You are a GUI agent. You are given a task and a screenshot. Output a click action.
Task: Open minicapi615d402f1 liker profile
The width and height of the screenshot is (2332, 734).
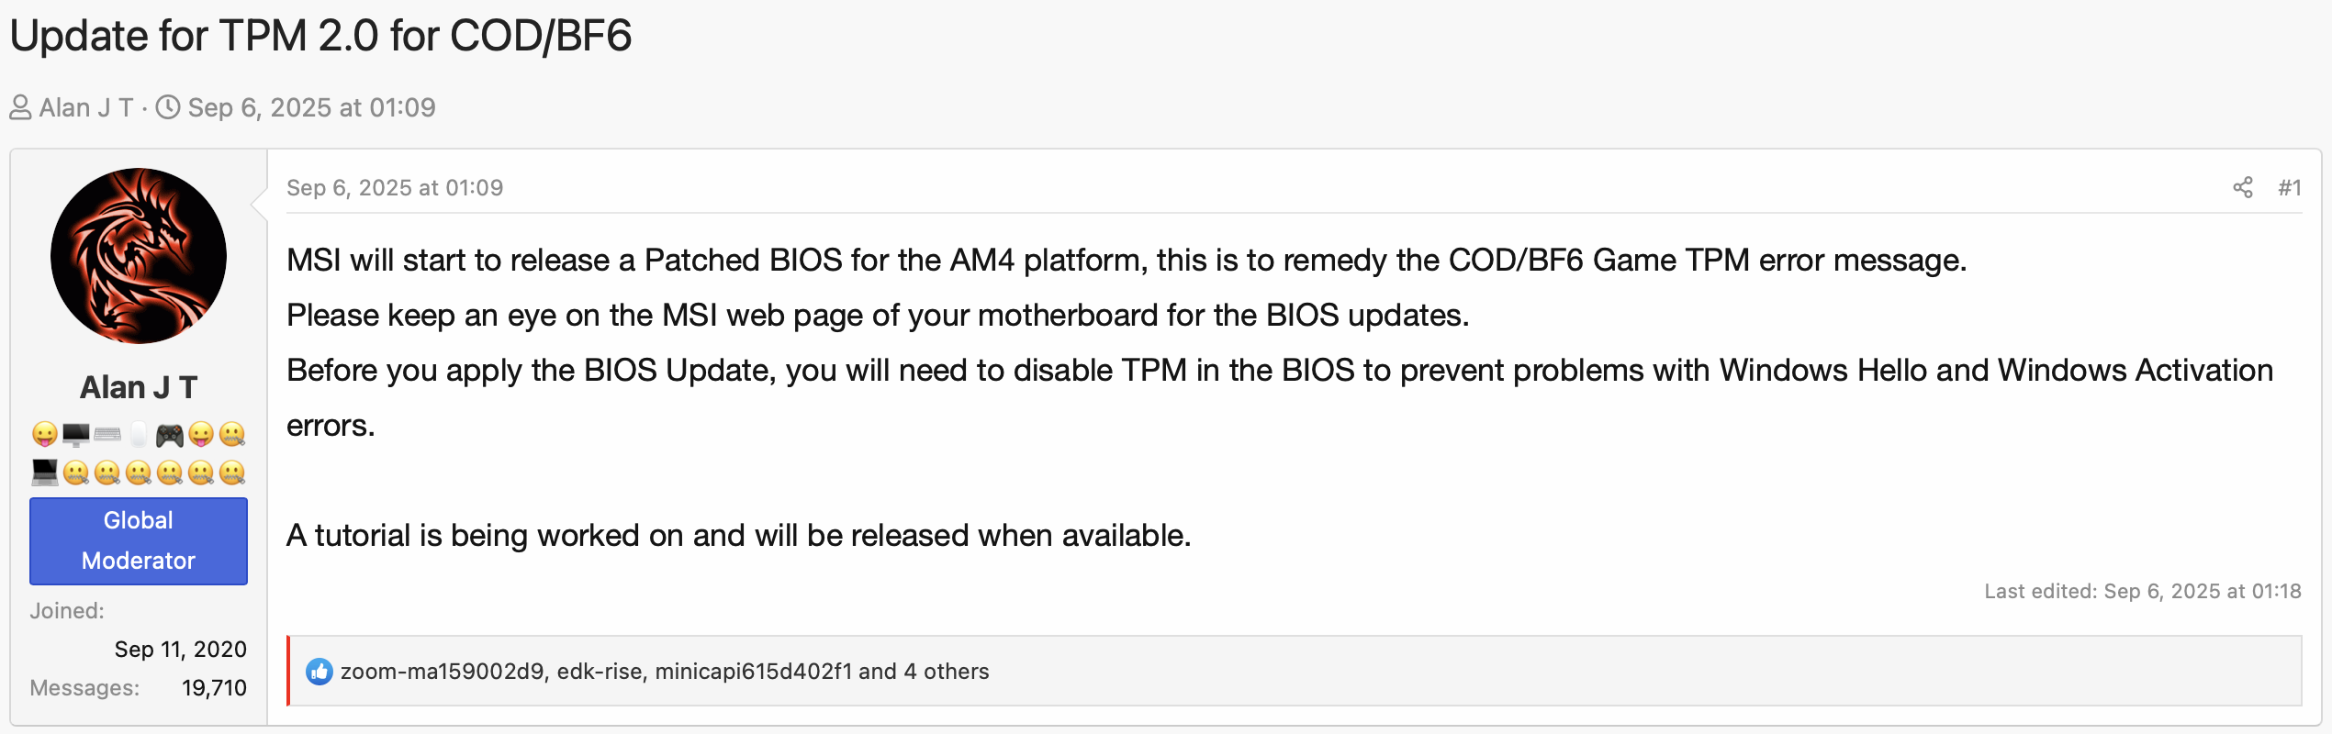(754, 672)
